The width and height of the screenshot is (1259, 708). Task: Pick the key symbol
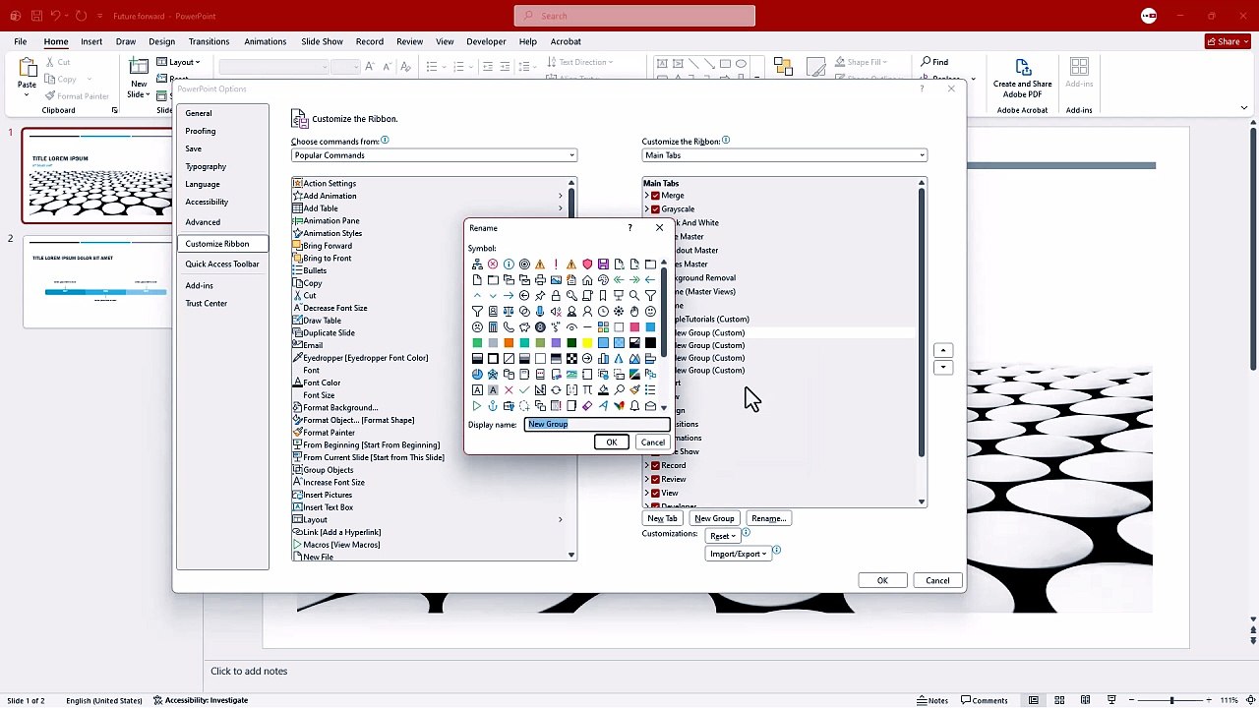point(571,296)
